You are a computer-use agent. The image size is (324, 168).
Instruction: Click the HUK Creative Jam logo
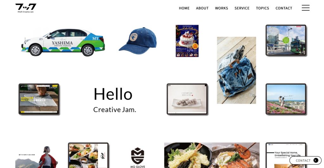tap(26, 8)
